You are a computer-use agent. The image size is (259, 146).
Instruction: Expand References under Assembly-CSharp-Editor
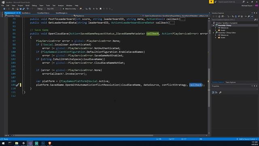tap(216, 35)
